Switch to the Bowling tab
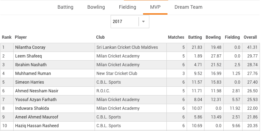This screenshot has width=261, height=131. pyautogui.click(x=96, y=7)
